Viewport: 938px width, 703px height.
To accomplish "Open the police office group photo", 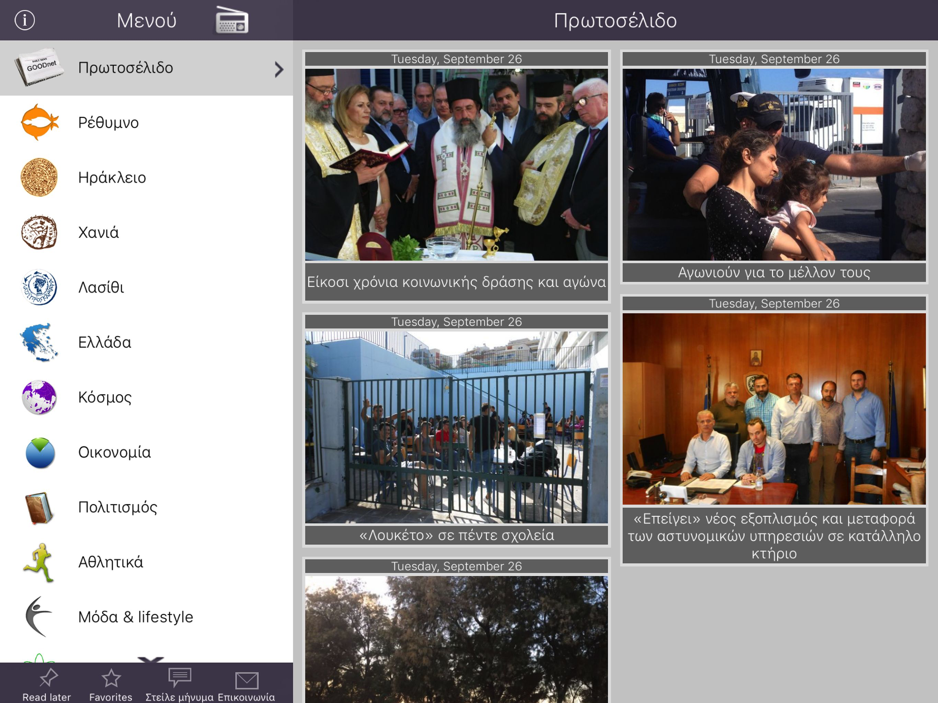I will pyautogui.click(x=774, y=409).
